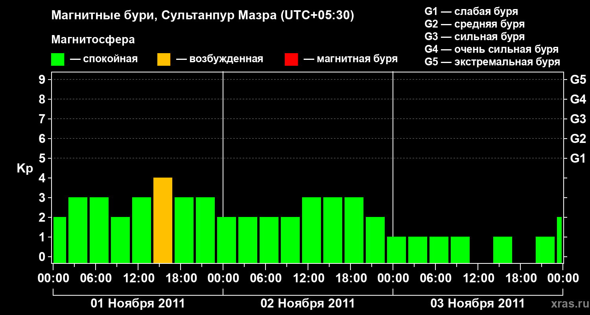The width and height of the screenshot is (590, 315).
Task: Click the 'G2 — средняя буря' legend line
Action: coord(475,24)
